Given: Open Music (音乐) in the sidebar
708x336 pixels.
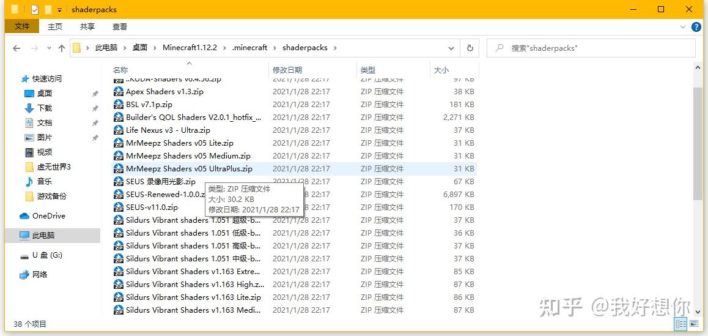Looking at the screenshot, I should (x=44, y=181).
